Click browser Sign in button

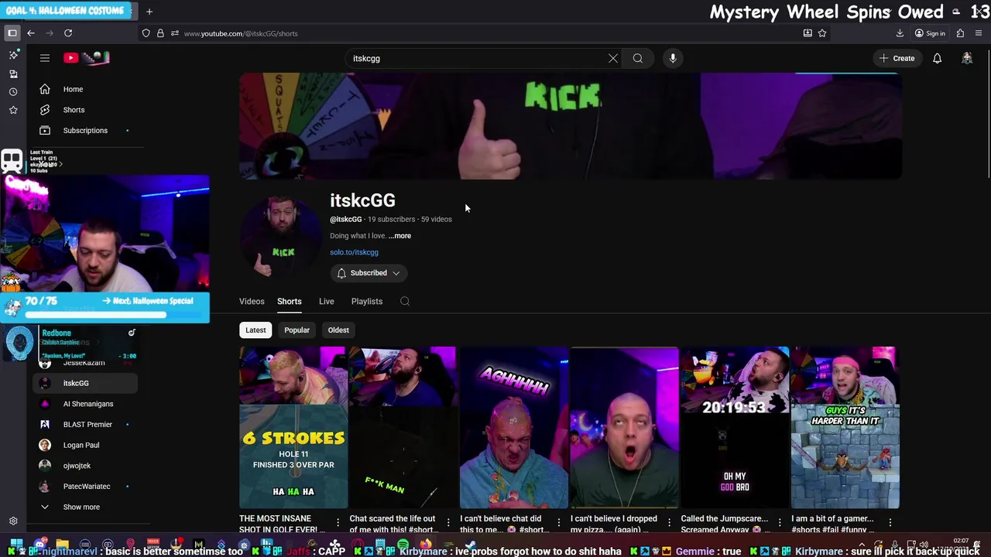[x=930, y=33]
